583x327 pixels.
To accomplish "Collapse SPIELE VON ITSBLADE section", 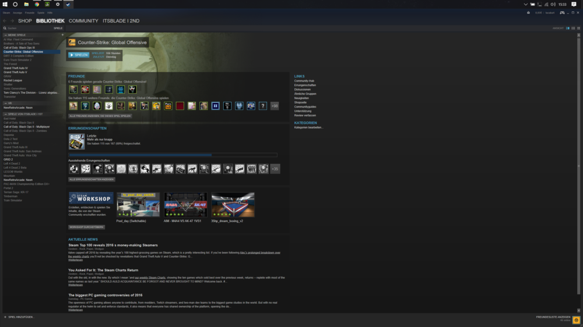I will point(5,114).
